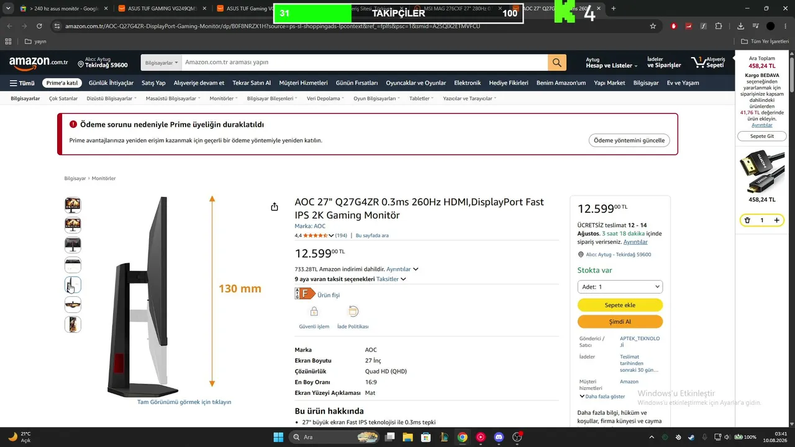This screenshot has height=447, width=795.
Task: Open the HDMI cable image in cart sidebar
Action: [x=762, y=172]
